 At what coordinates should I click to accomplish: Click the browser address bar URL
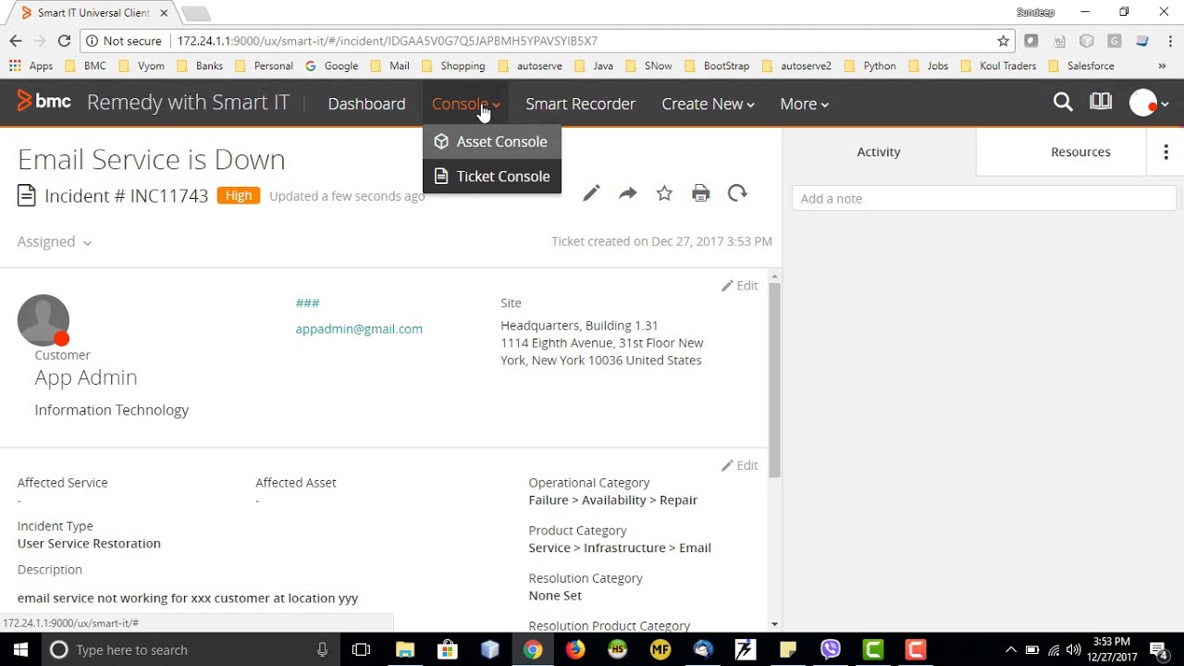[388, 41]
